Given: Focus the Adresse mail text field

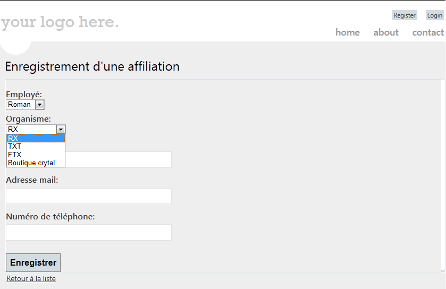Looking at the screenshot, I should click(88, 196).
